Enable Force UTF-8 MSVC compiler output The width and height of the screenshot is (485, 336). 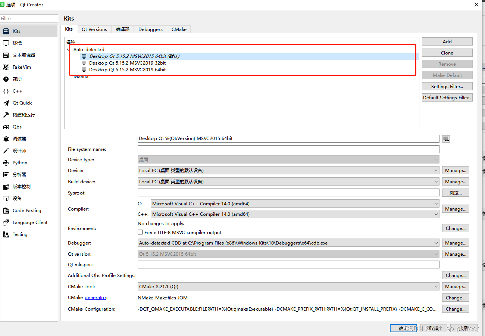coord(140,232)
